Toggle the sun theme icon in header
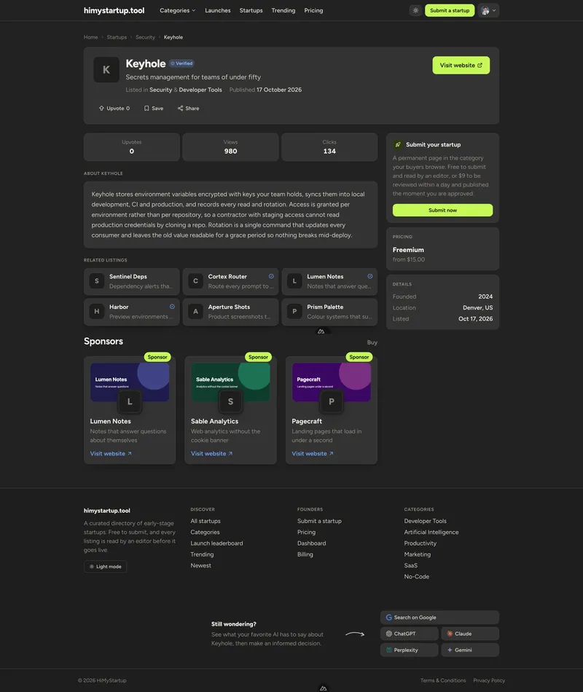 [x=415, y=11]
